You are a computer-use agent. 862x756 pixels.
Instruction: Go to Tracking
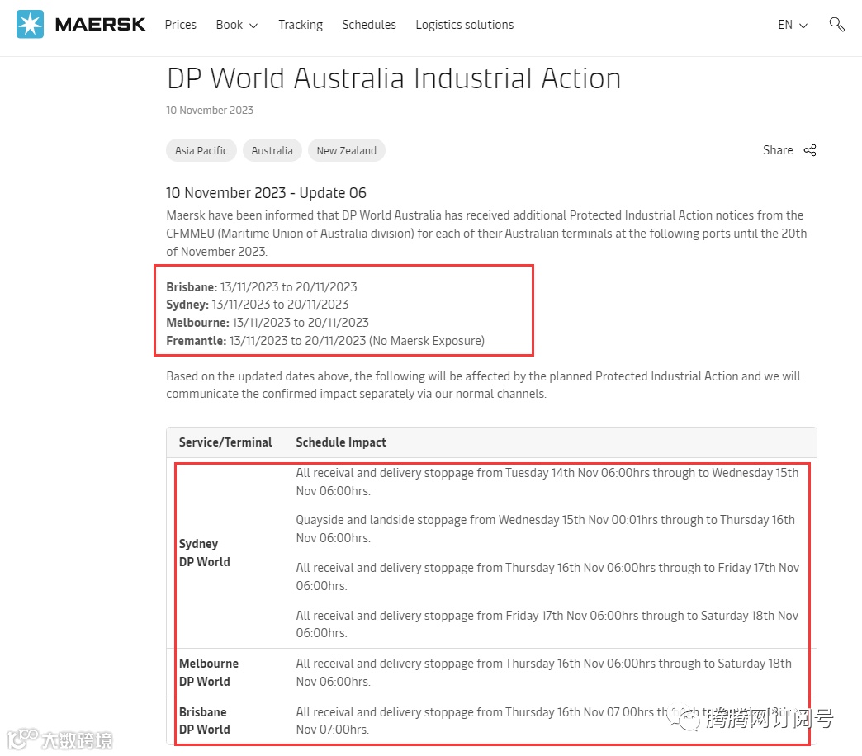tap(301, 25)
